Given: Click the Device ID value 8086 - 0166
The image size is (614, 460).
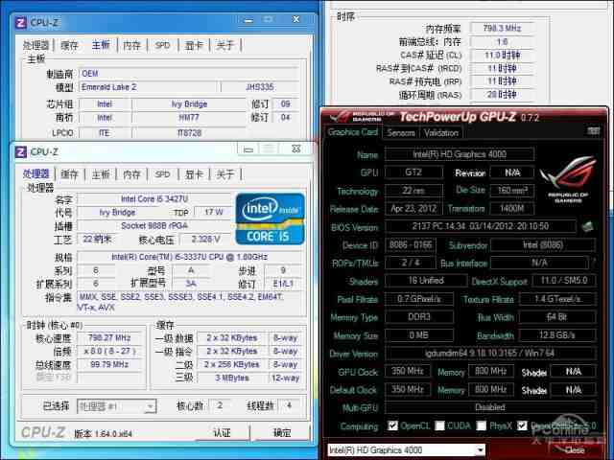Looking at the screenshot, I should click(x=411, y=245).
